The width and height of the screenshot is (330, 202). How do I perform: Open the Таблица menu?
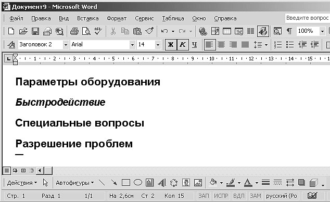point(173,19)
